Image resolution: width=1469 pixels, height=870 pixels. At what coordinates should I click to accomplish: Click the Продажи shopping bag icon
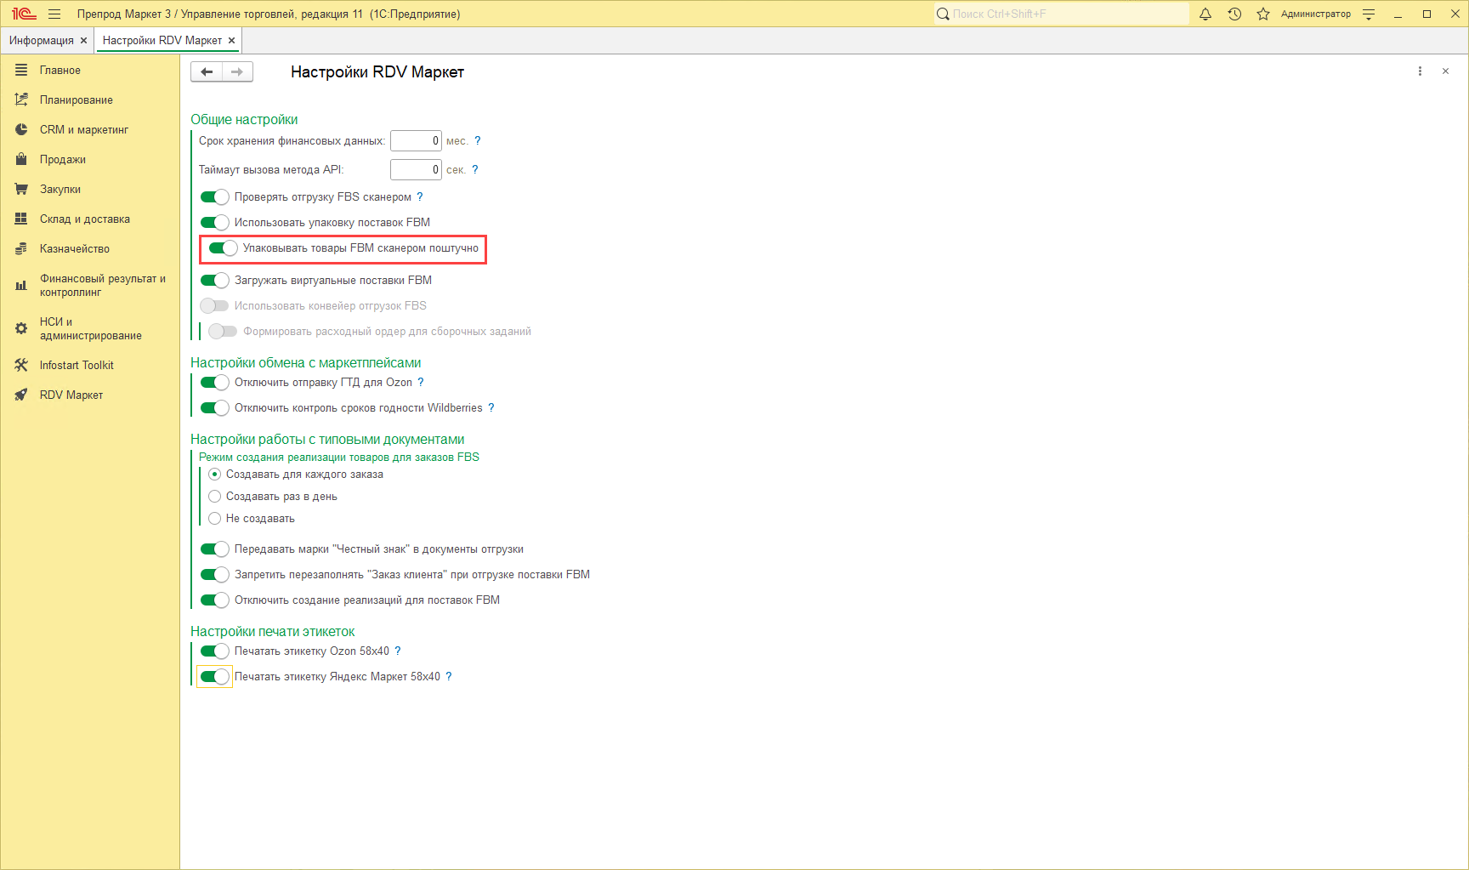point(21,159)
